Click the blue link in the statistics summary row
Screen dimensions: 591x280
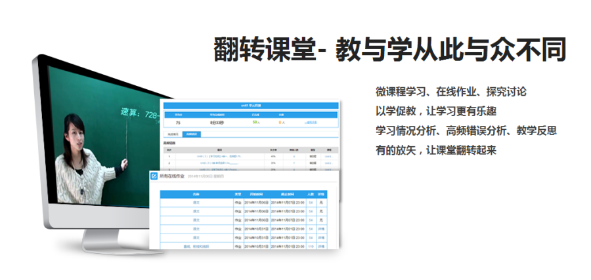(x=310, y=122)
